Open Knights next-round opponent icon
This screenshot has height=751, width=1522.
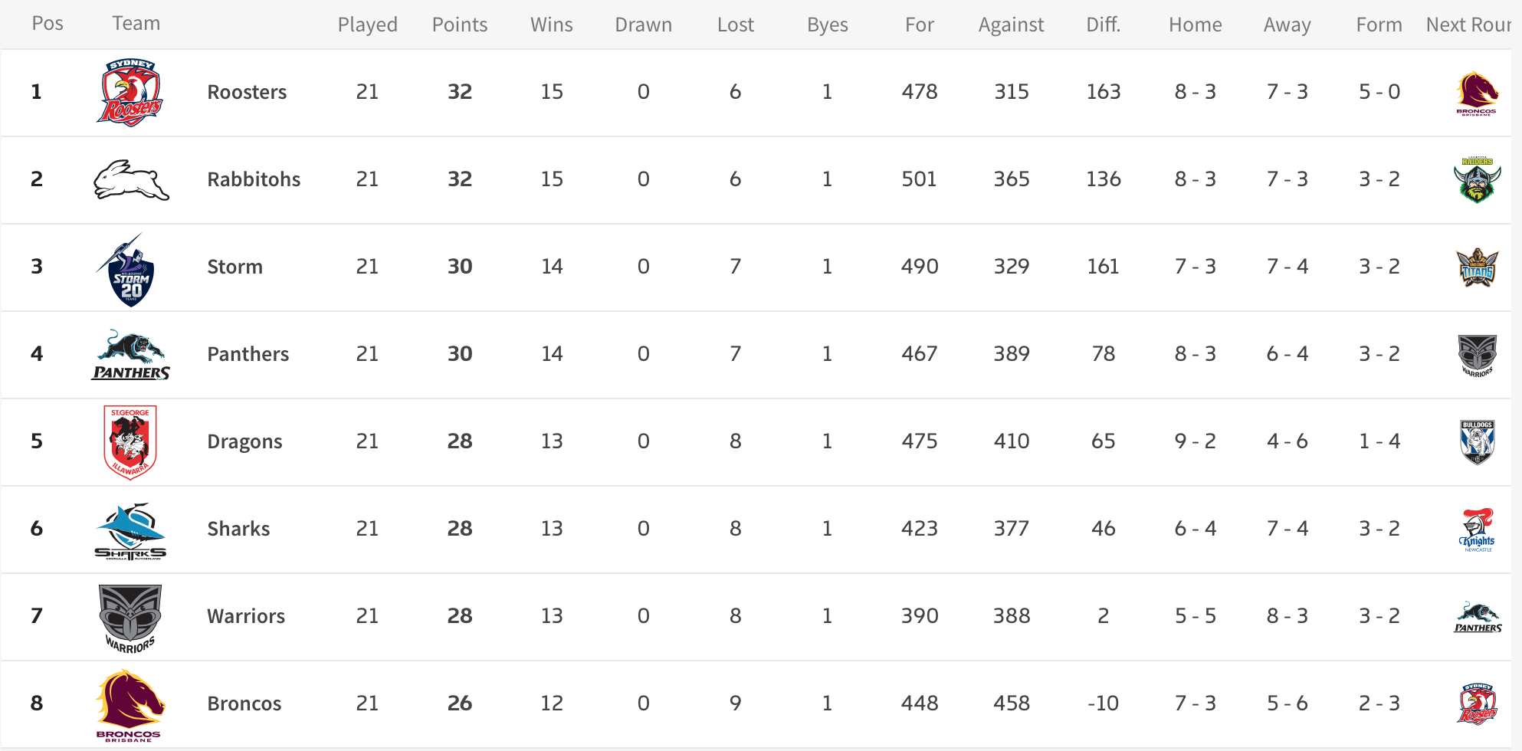1477,530
